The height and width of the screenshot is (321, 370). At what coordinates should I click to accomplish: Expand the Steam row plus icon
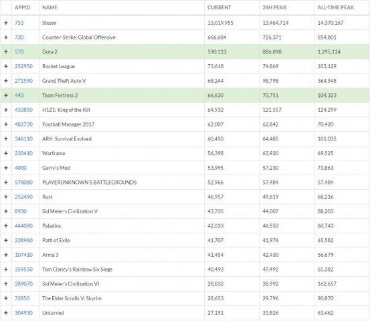click(x=6, y=23)
